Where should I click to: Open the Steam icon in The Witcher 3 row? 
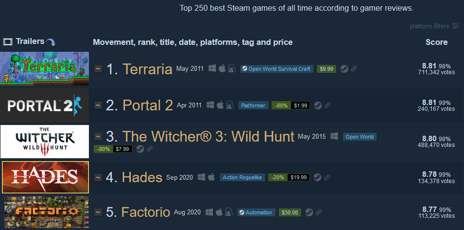(140, 149)
